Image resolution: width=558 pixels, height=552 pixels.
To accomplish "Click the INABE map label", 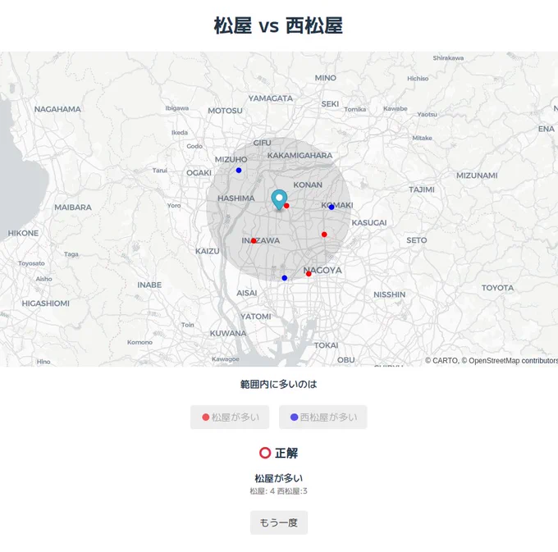I will (149, 285).
